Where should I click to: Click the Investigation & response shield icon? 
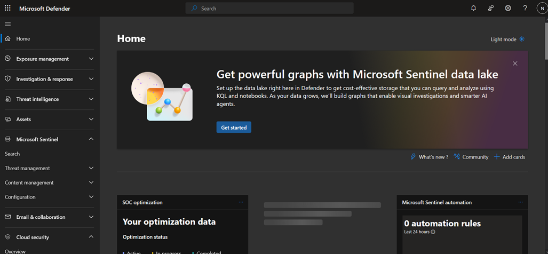pyautogui.click(x=7, y=79)
